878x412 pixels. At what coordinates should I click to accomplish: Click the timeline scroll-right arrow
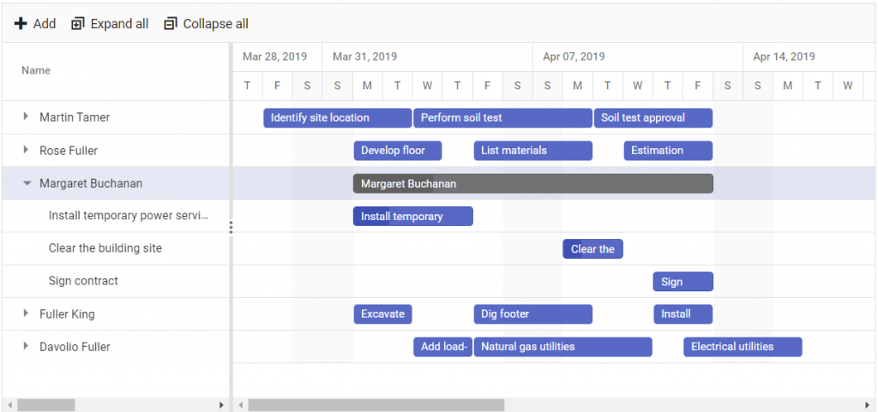(x=868, y=405)
